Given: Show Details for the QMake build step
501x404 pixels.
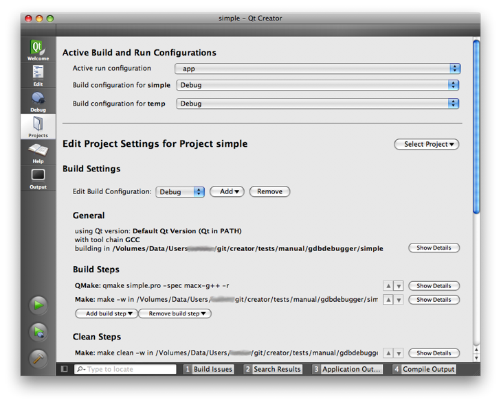Looking at the screenshot, I should point(434,286).
